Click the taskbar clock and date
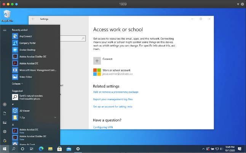Screen dimensions: 246x153 pos(230,149)
